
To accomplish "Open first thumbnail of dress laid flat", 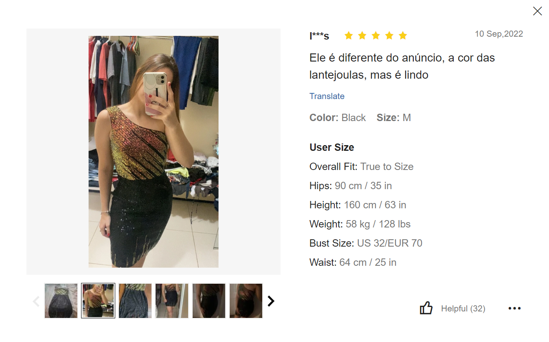I will [x=61, y=301].
